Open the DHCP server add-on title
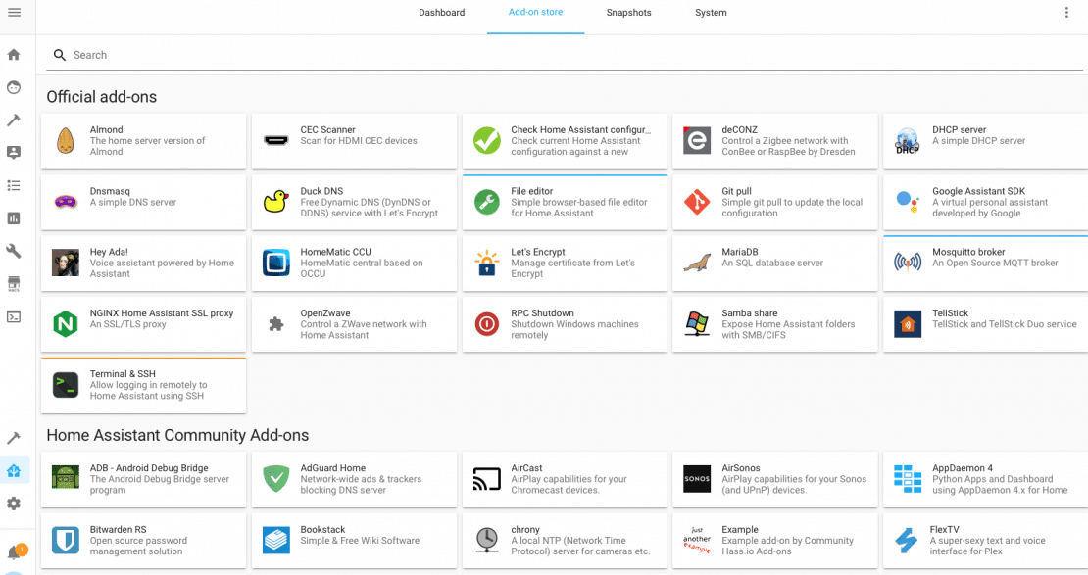The height and width of the screenshot is (575, 1088). [959, 129]
